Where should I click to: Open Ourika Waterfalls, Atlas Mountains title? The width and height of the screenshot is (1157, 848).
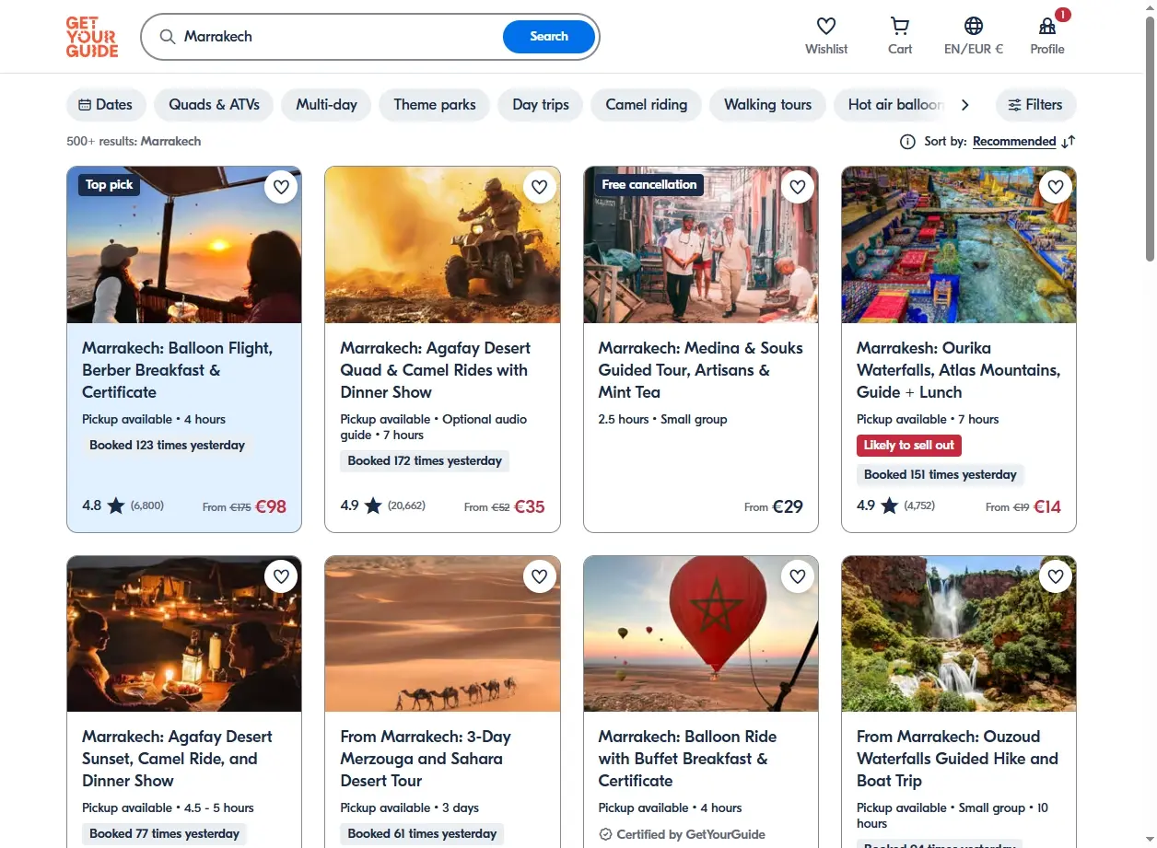coord(958,370)
